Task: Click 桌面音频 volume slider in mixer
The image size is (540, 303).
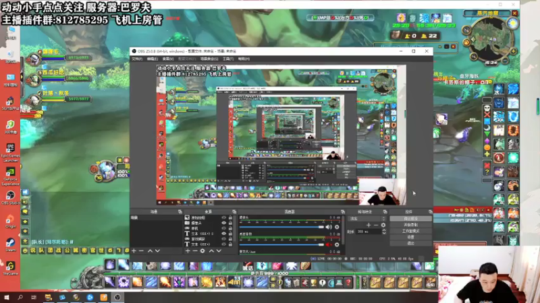Action: tap(281, 244)
